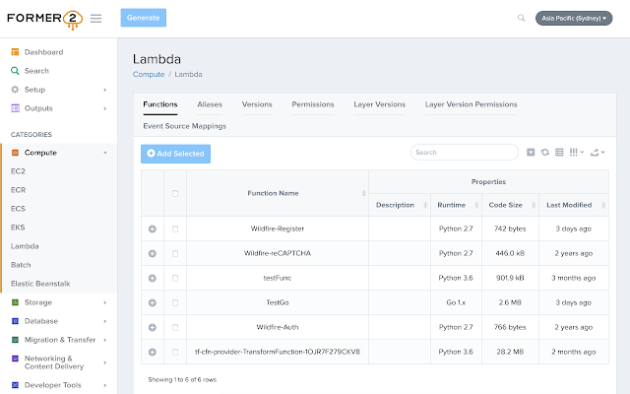The image size is (630, 394).
Task: Toggle the table card view icon
Action: 559,153
